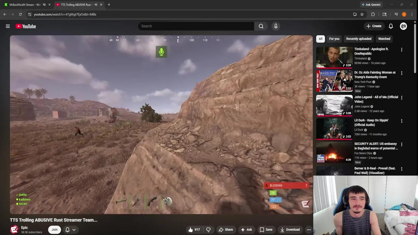This screenshot has height=235, width=418.
Task: Save the video to a playlist
Action: pos(266,229)
